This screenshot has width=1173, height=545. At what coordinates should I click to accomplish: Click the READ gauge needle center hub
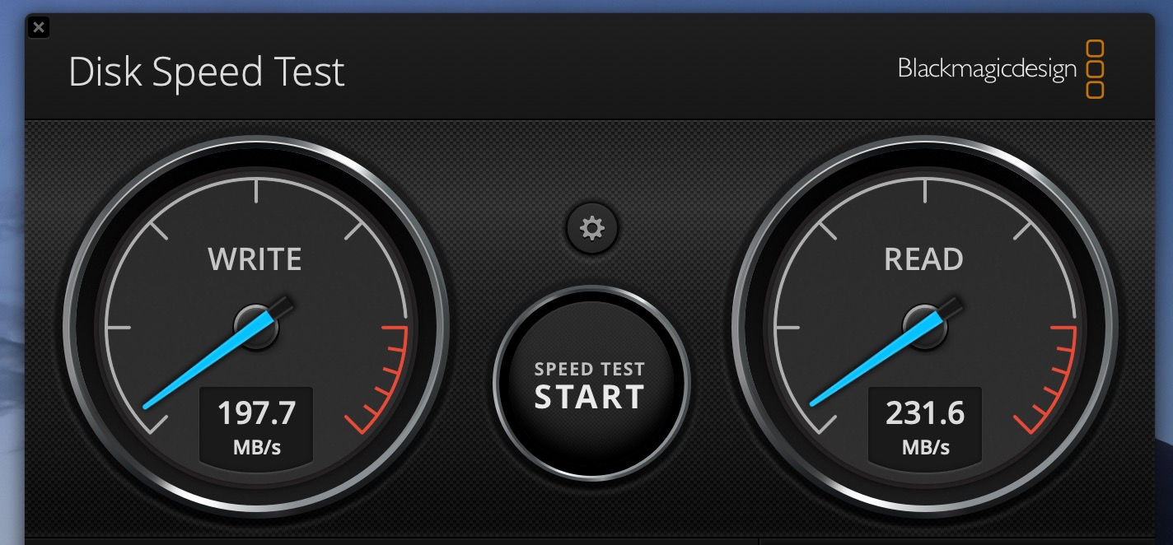tap(925, 326)
